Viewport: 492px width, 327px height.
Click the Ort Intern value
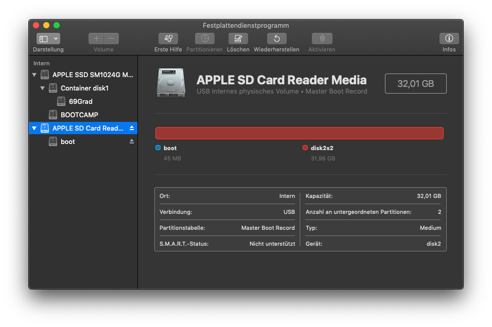pyautogui.click(x=287, y=196)
